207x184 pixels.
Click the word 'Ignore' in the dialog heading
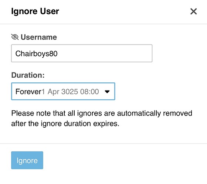coord(24,11)
